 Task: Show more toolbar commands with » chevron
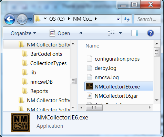coord(81,33)
